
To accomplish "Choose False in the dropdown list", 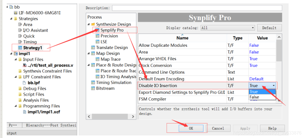I will click(x=262, y=97).
